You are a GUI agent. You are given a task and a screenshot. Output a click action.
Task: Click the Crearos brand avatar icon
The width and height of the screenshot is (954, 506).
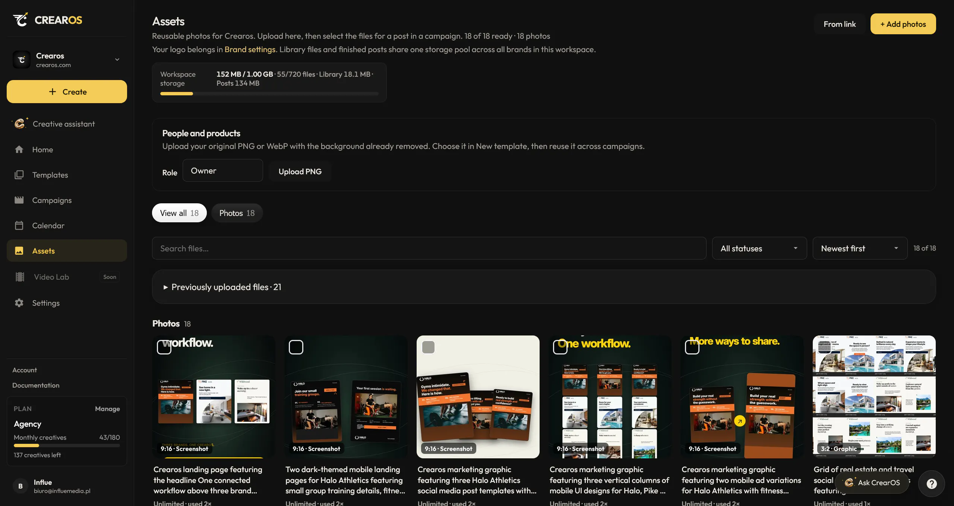pyautogui.click(x=22, y=60)
